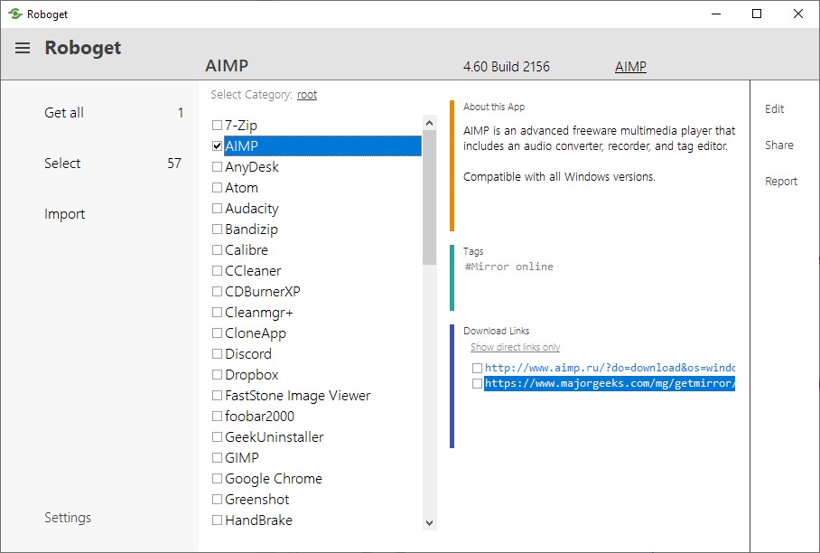Click the Roboget logo in title bar
The width and height of the screenshot is (820, 553).
point(14,14)
